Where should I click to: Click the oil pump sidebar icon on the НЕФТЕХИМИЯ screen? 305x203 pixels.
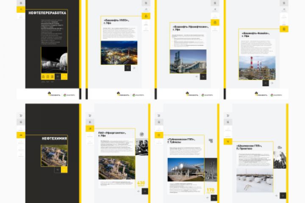[x=21, y=115]
